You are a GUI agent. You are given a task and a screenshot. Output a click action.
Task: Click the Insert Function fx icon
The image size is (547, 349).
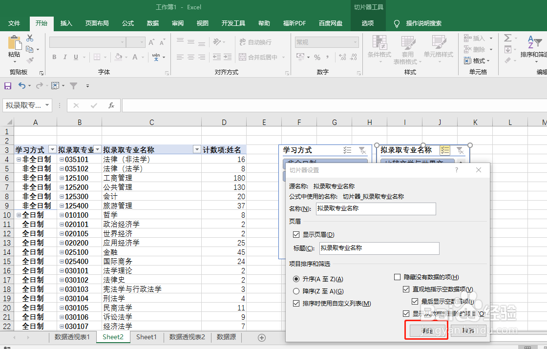click(111, 105)
